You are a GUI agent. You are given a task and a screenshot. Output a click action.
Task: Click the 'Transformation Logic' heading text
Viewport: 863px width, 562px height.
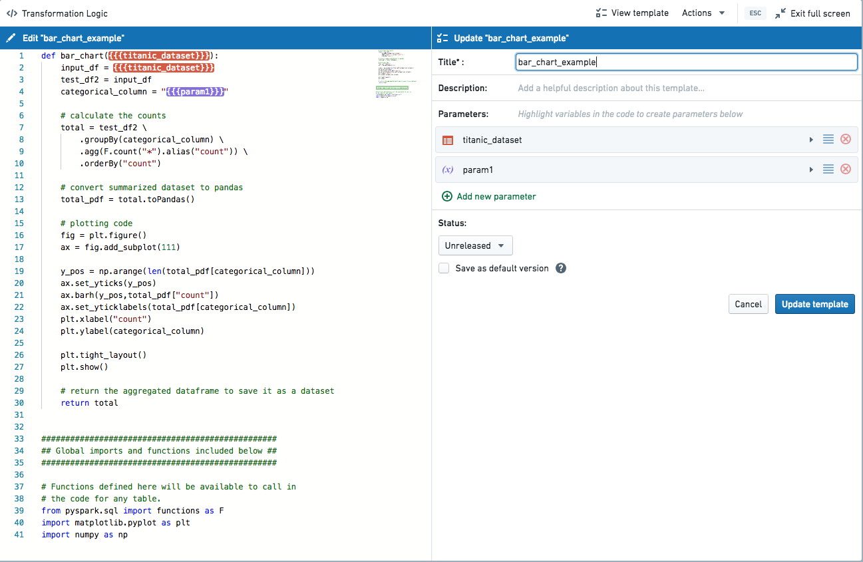tap(65, 13)
